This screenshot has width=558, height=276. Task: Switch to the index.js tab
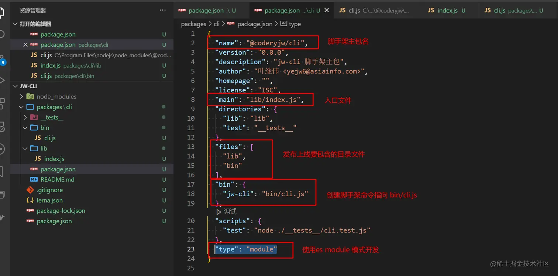coord(450,10)
